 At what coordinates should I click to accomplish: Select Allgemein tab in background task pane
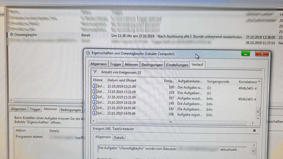18,109
